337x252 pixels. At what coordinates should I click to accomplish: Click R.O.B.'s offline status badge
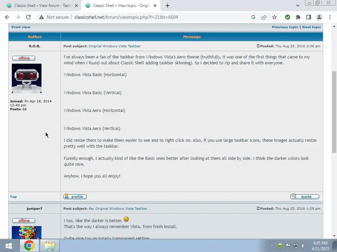(x=24, y=58)
